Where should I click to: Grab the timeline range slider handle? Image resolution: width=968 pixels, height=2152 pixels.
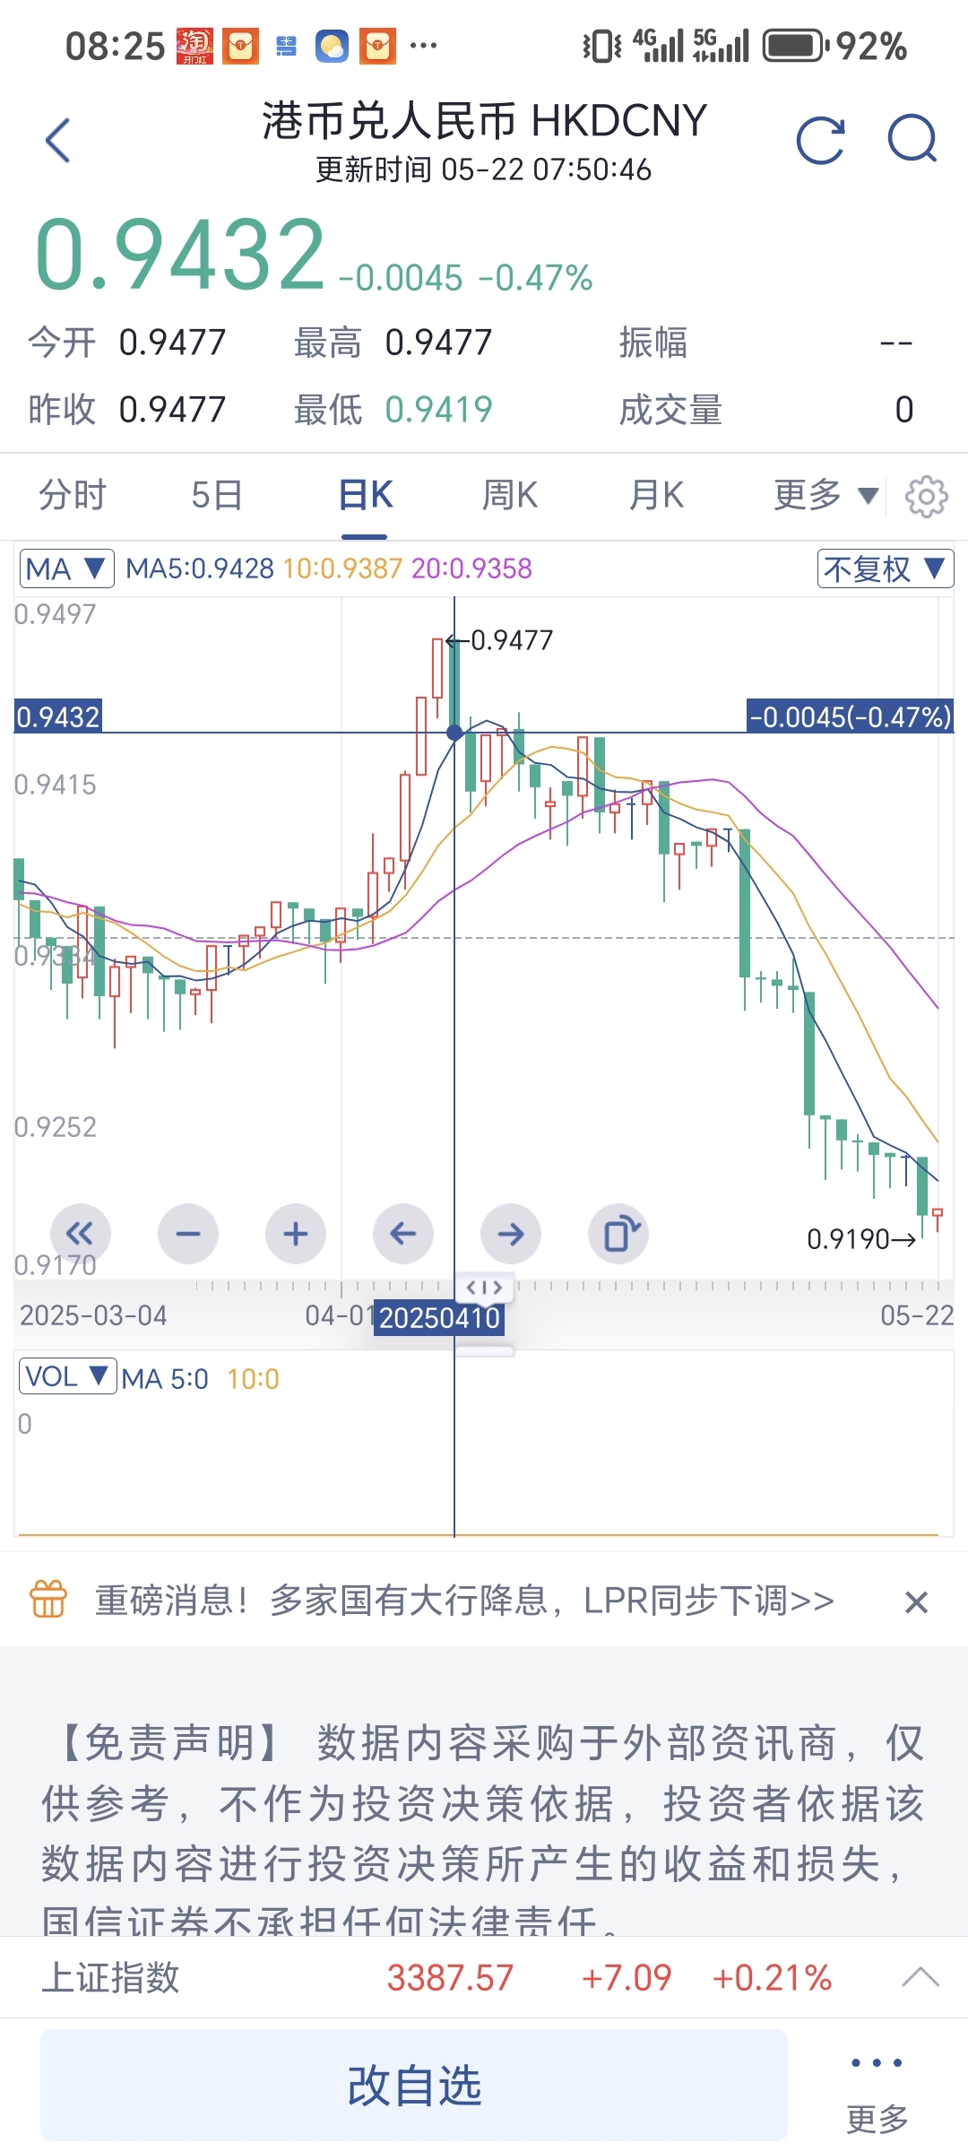[484, 1288]
